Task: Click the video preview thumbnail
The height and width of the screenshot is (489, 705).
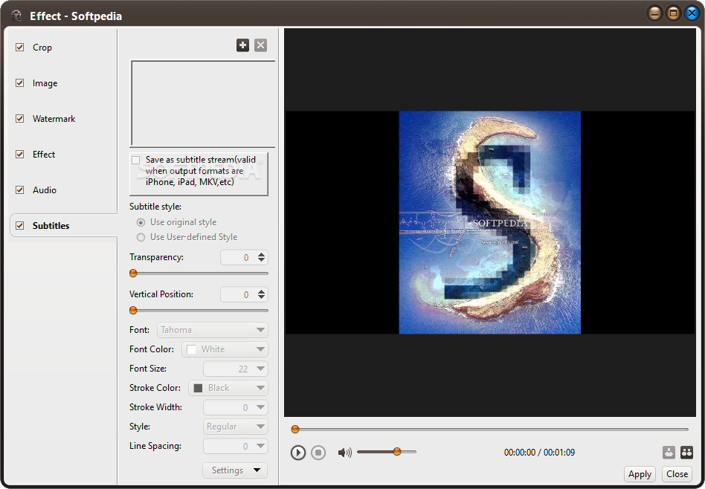Action: click(x=489, y=222)
